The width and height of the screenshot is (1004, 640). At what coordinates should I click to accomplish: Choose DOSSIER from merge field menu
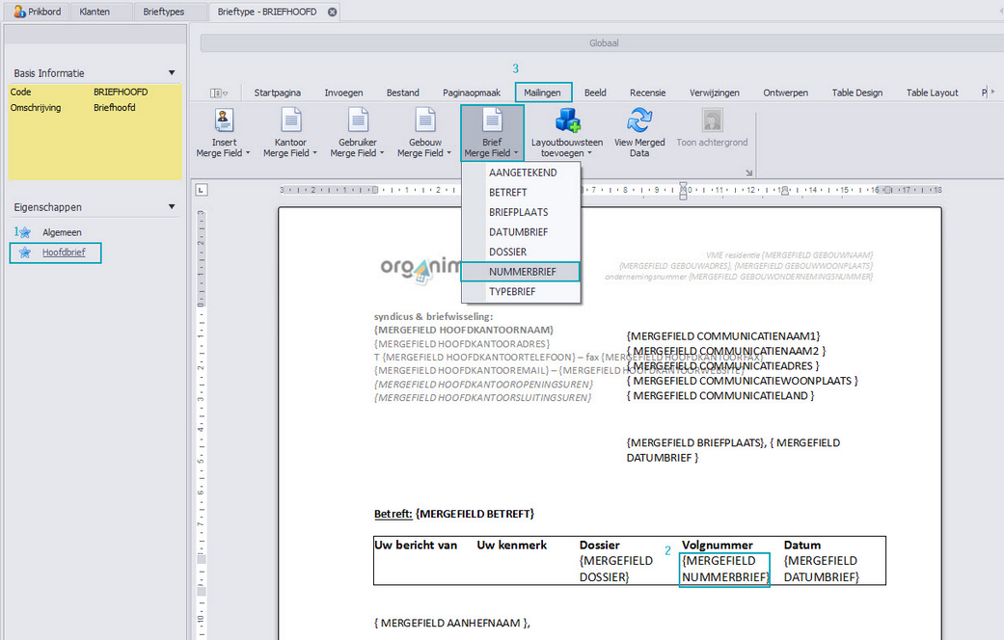(521, 252)
